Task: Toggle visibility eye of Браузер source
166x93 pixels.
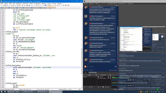Action: pyautogui.click(x=108, y=77)
